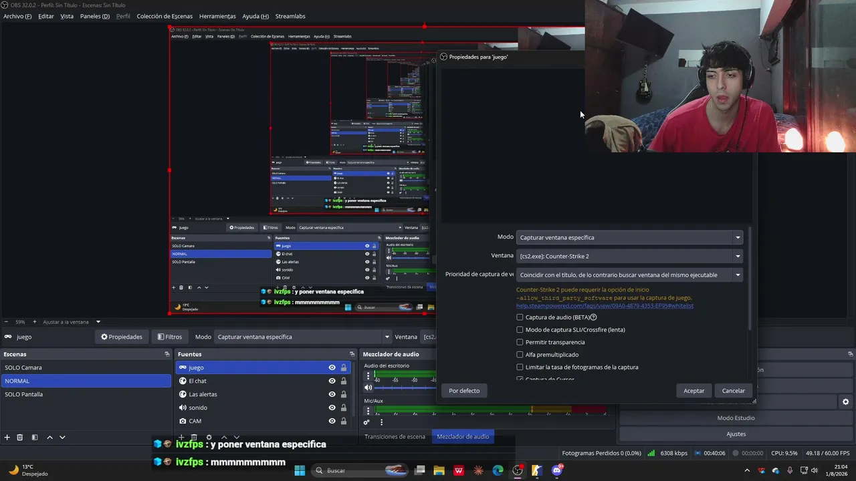Hide the CAM source

332,421
